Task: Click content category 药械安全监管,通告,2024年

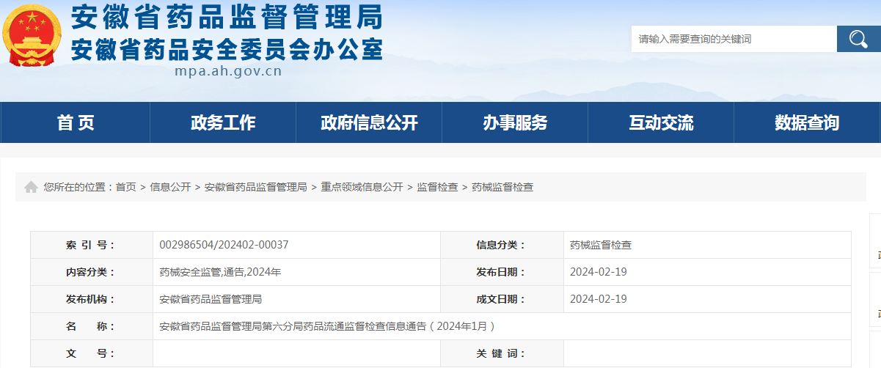Action: [220, 272]
